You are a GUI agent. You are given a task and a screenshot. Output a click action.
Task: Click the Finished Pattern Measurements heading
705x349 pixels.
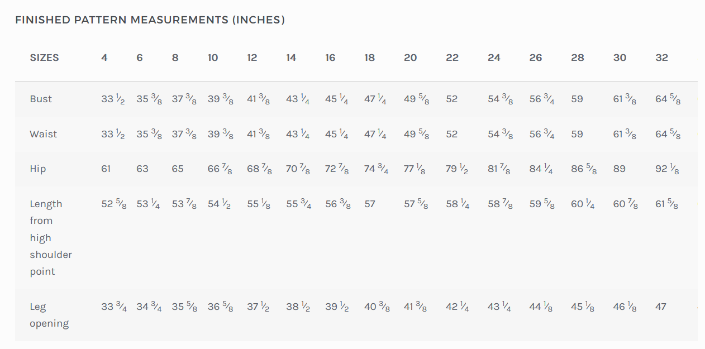click(x=150, y=20)
